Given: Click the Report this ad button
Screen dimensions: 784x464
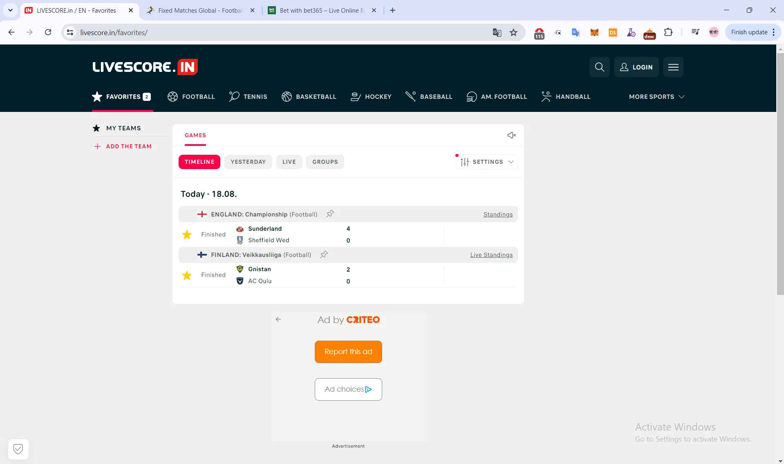Looking at the screenshot, I should 348,352.
